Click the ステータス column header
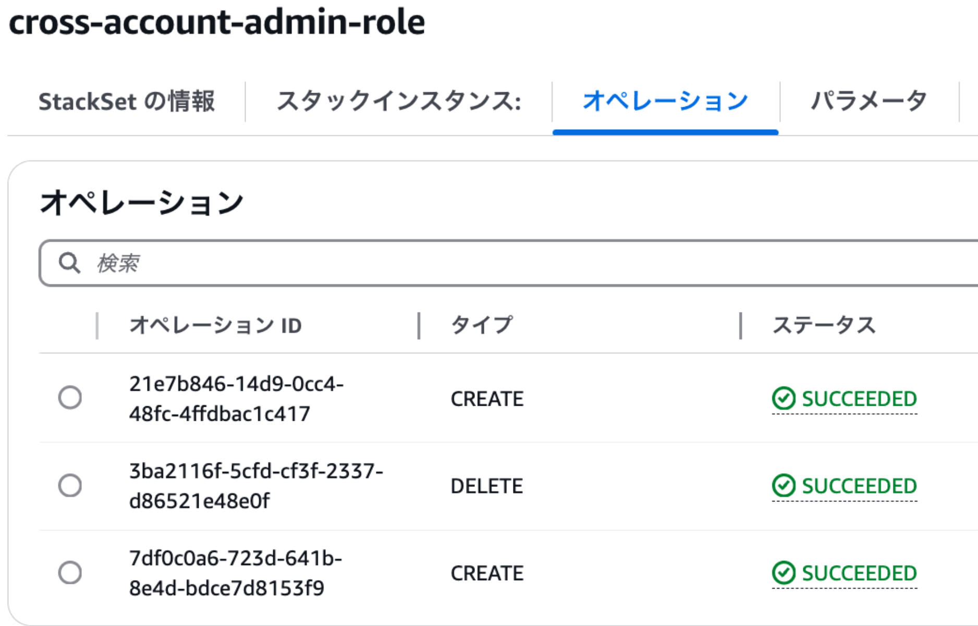The width and height of the screenshot is (978, 626). [824, 325]
